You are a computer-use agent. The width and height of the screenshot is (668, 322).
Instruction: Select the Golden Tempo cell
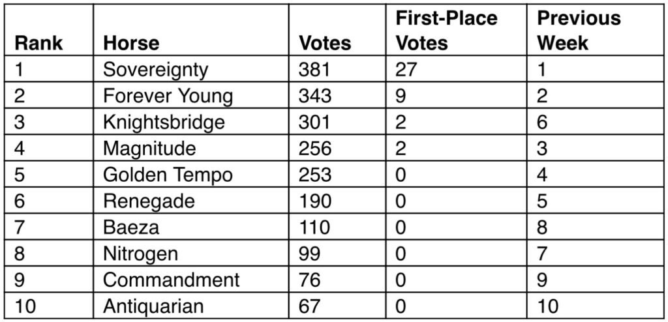[191, 174]
